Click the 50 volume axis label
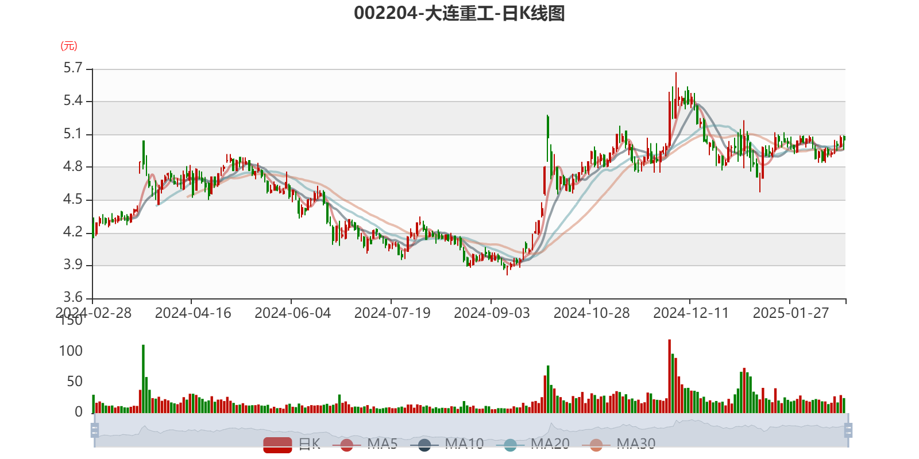This screenshot has height=459, width=919. tap(75, 382)
